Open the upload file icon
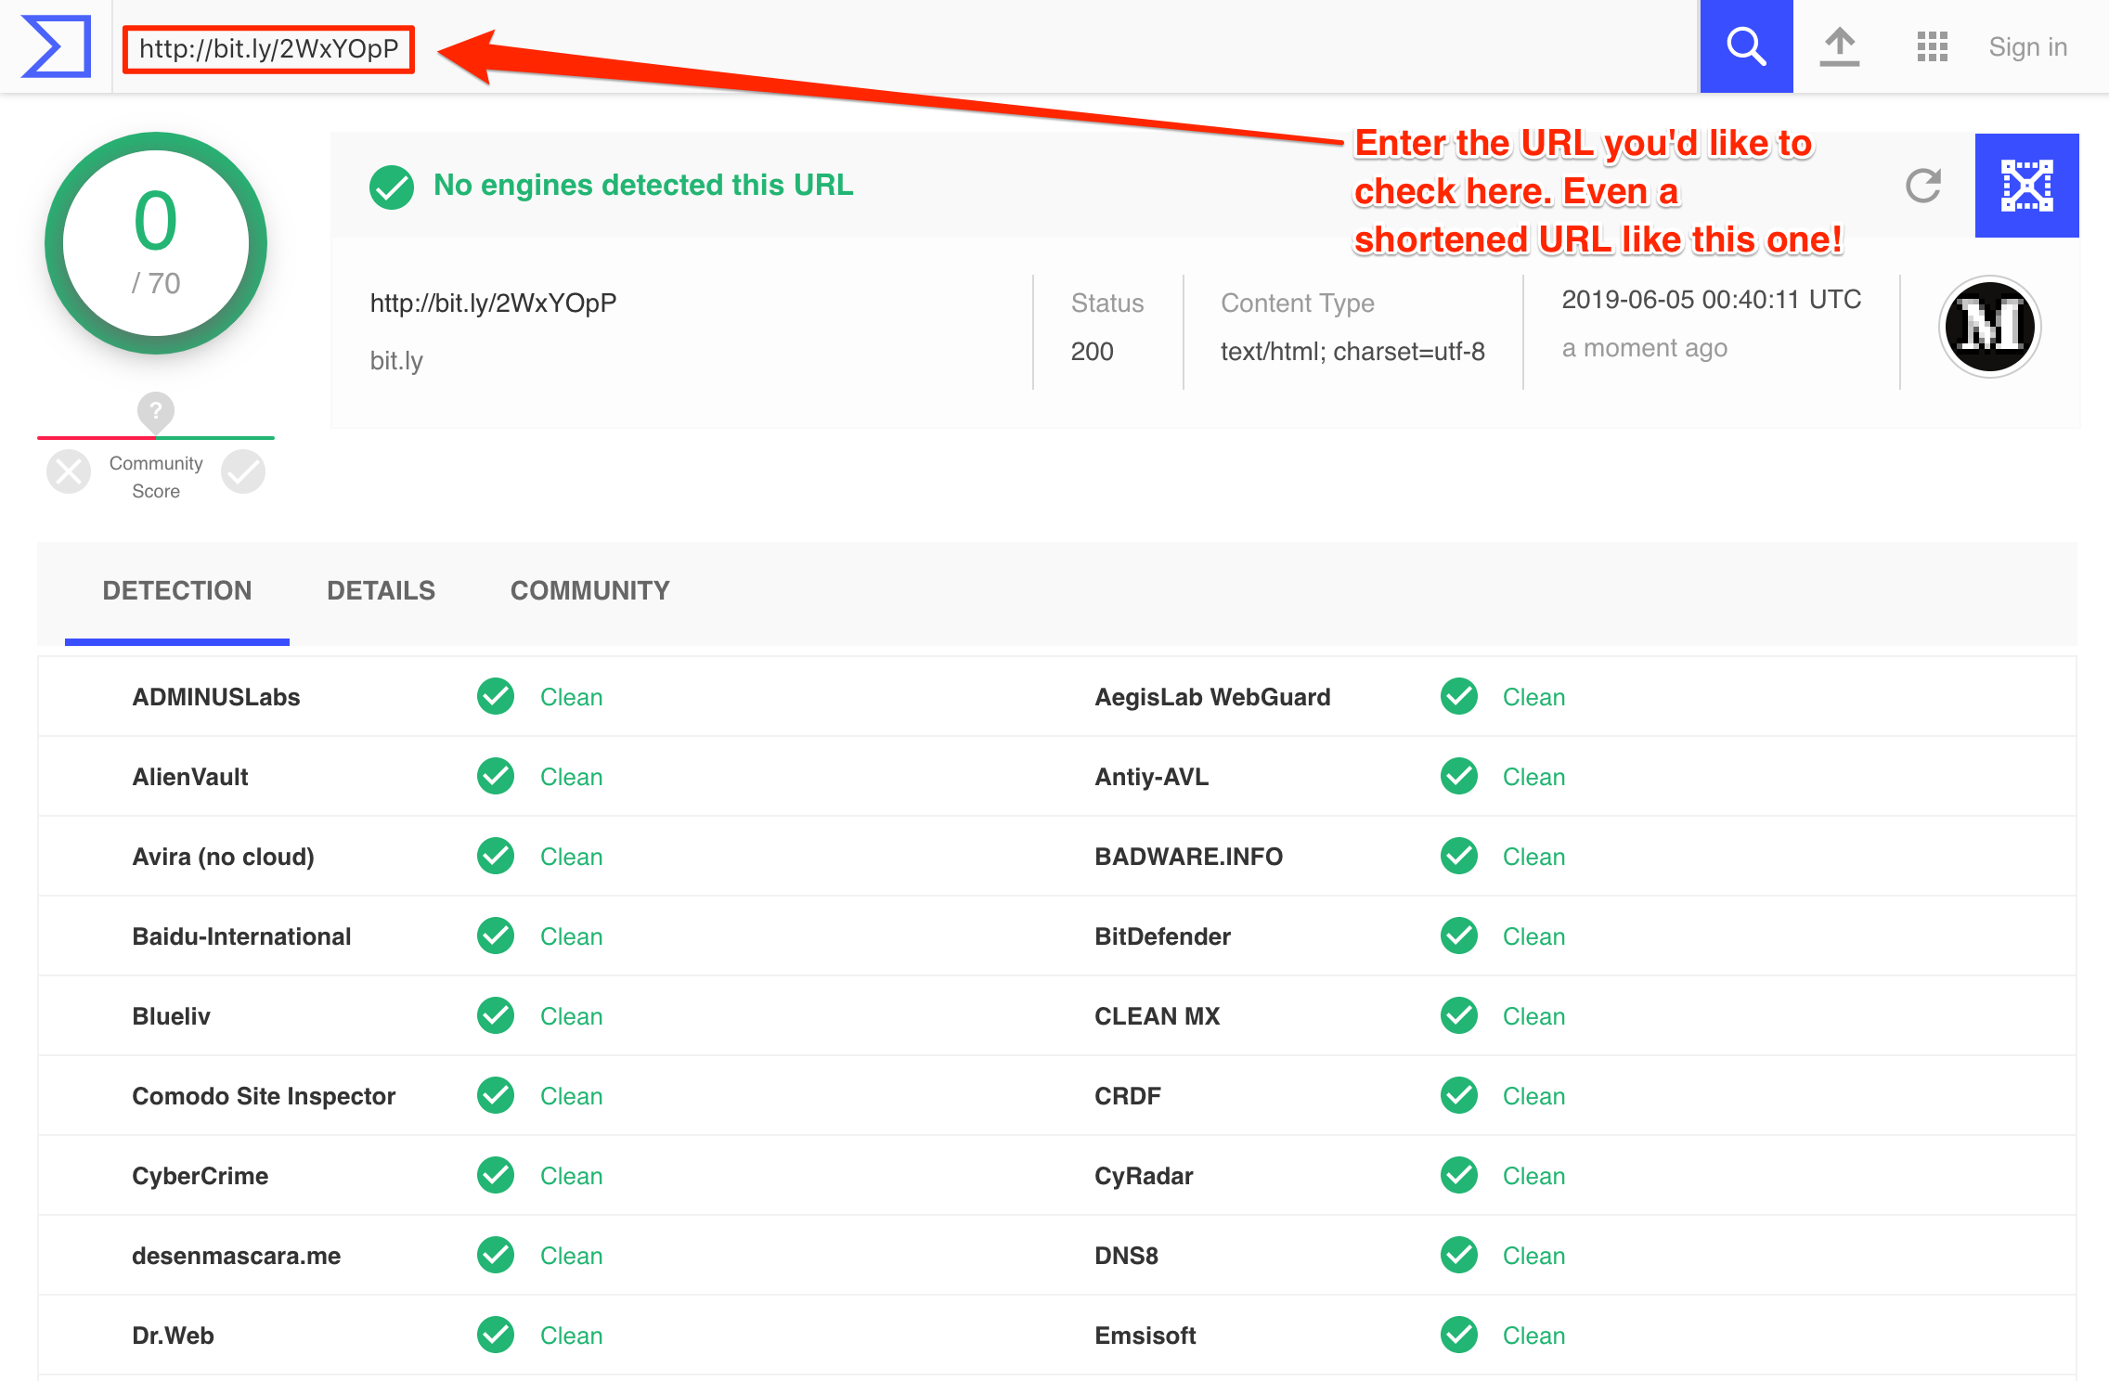The width and height of the screenshot is (2109, 1381). point(1839,46)
